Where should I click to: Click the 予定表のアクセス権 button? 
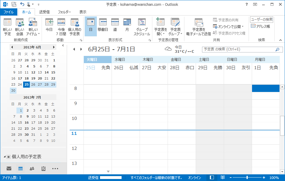[229, 33]
